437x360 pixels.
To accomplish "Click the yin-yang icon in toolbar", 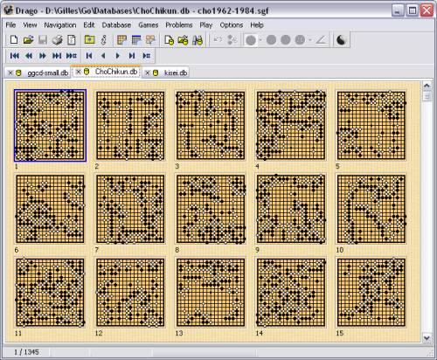I will pyautogui.click(x=341, y=40).
